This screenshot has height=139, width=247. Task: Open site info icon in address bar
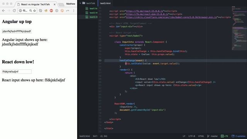click(x=20, y=10)
